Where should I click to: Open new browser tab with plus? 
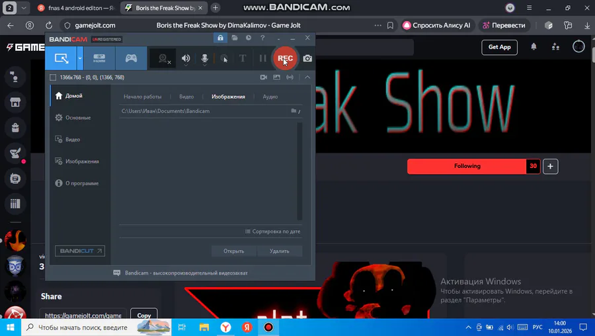click(x=216, y=7)
